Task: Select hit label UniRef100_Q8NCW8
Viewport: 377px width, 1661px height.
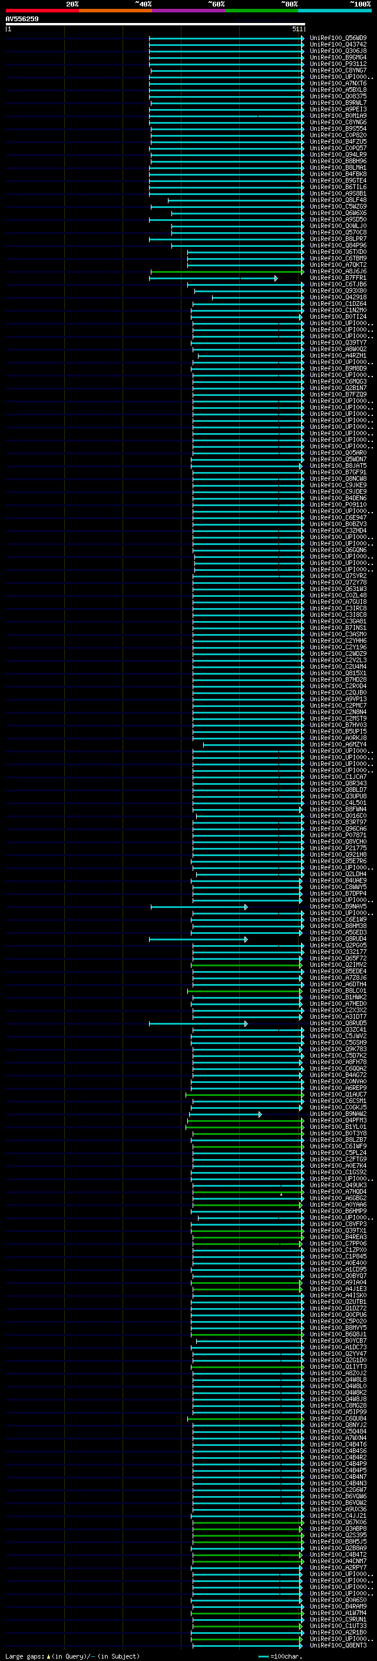Action: pyautogui.click(x=338, y=478)
